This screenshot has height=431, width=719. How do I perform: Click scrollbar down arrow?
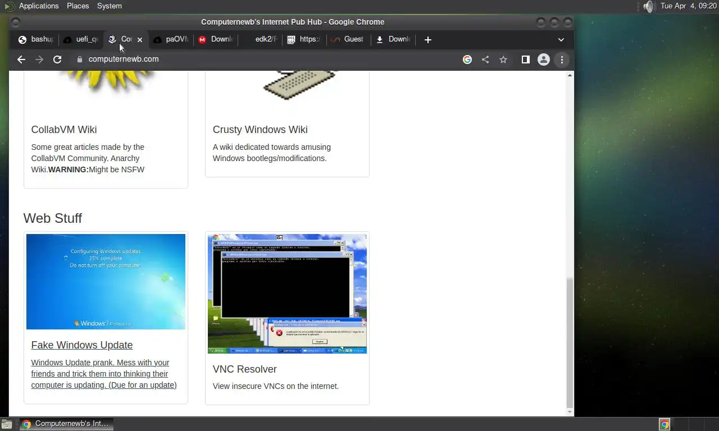coord(570,412)
